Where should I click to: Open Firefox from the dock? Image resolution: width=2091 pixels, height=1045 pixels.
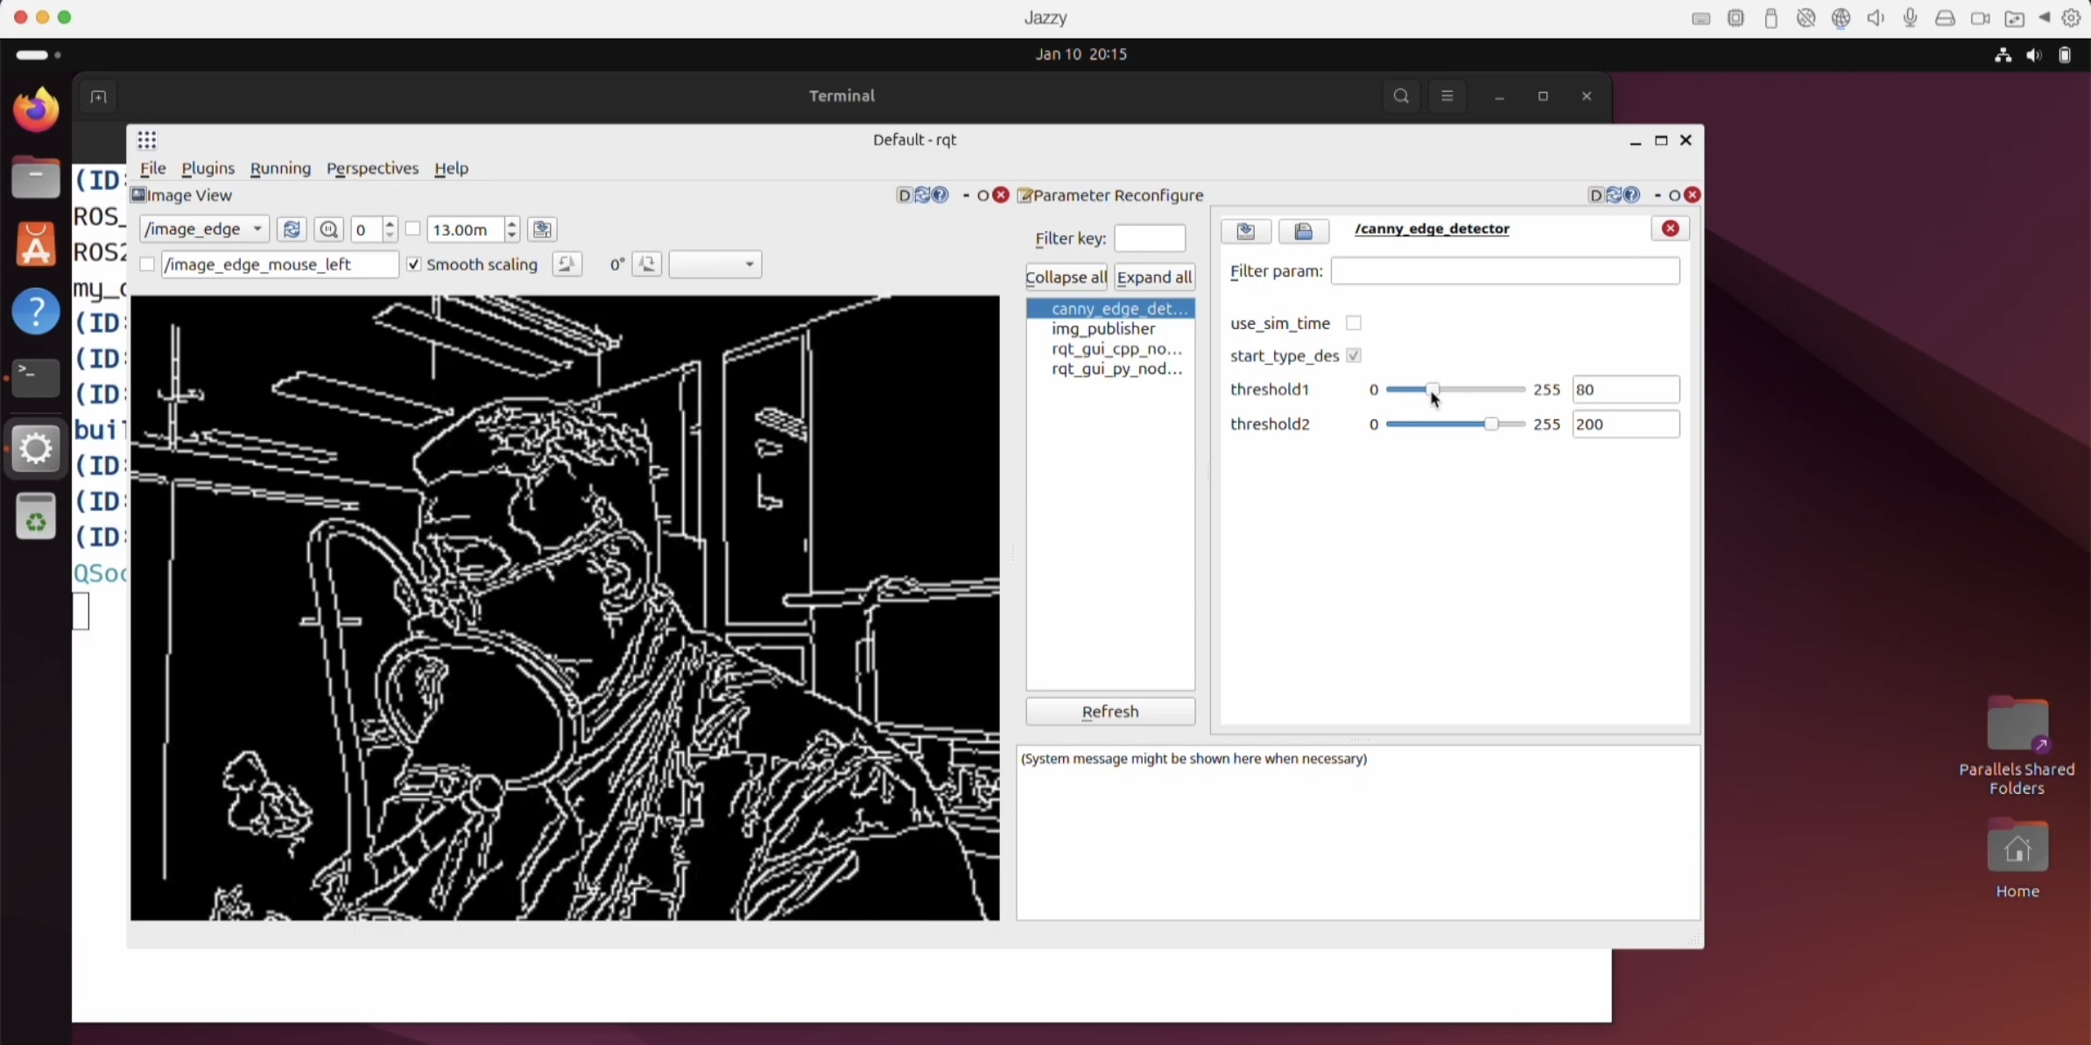pos(36,111)
